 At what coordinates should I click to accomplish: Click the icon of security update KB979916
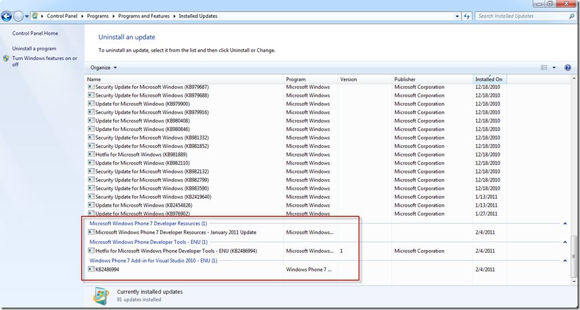(91, 112)
